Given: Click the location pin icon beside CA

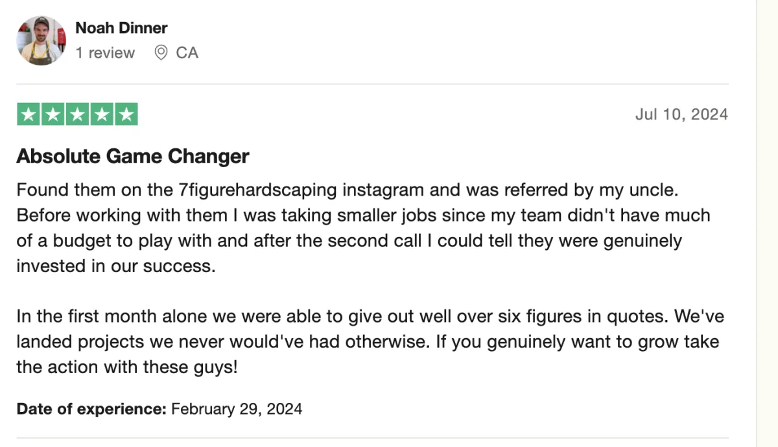Looking at the screenshot, I should pos(161,52).
